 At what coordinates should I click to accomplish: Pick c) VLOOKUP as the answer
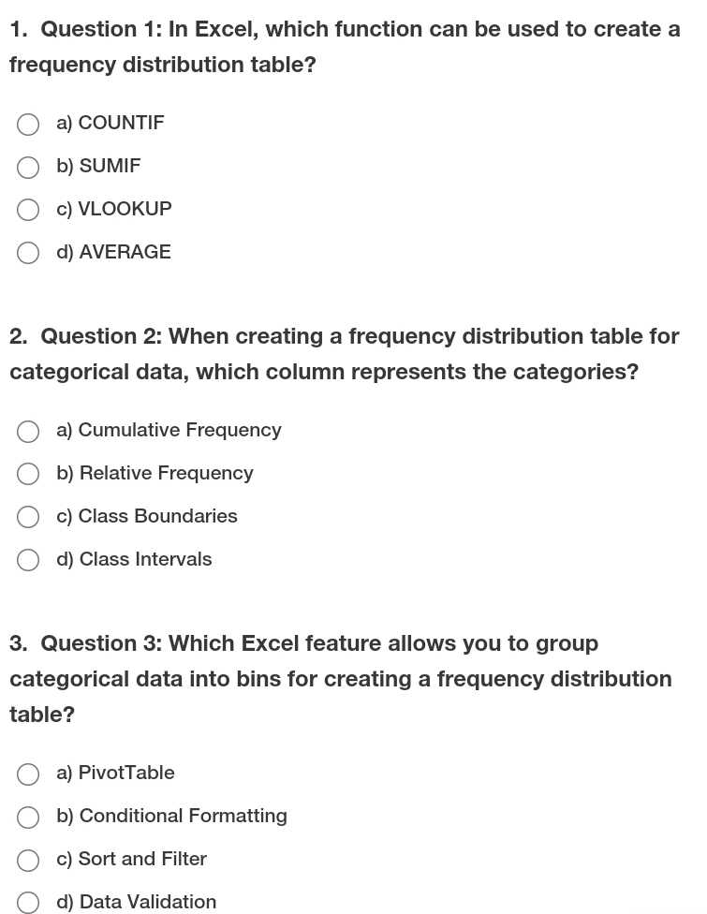[x=28, y=210]
